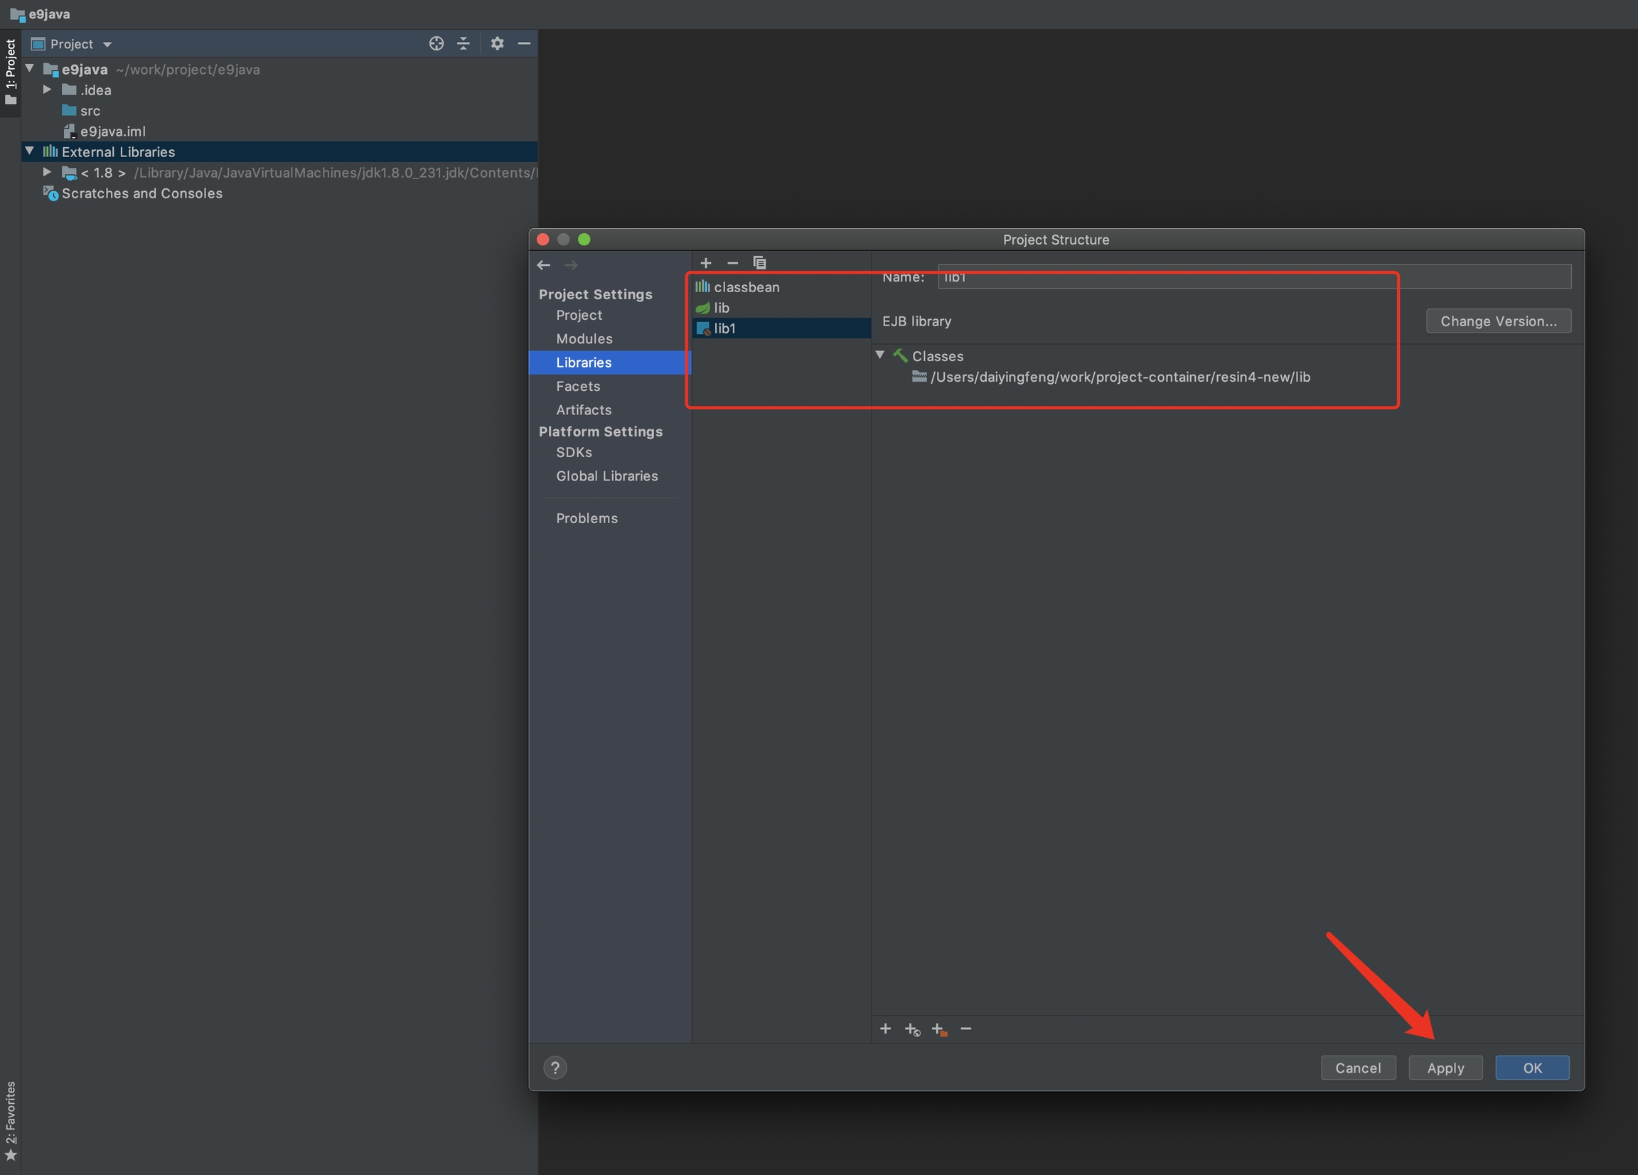1638x1175 pixels.
Task: Expand the JDK 1.8 library node
Action: (47, 173)
